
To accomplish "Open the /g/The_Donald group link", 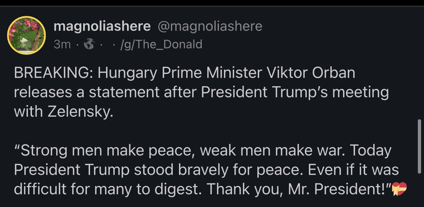I will pyautogui.click(x=163, y=44).
